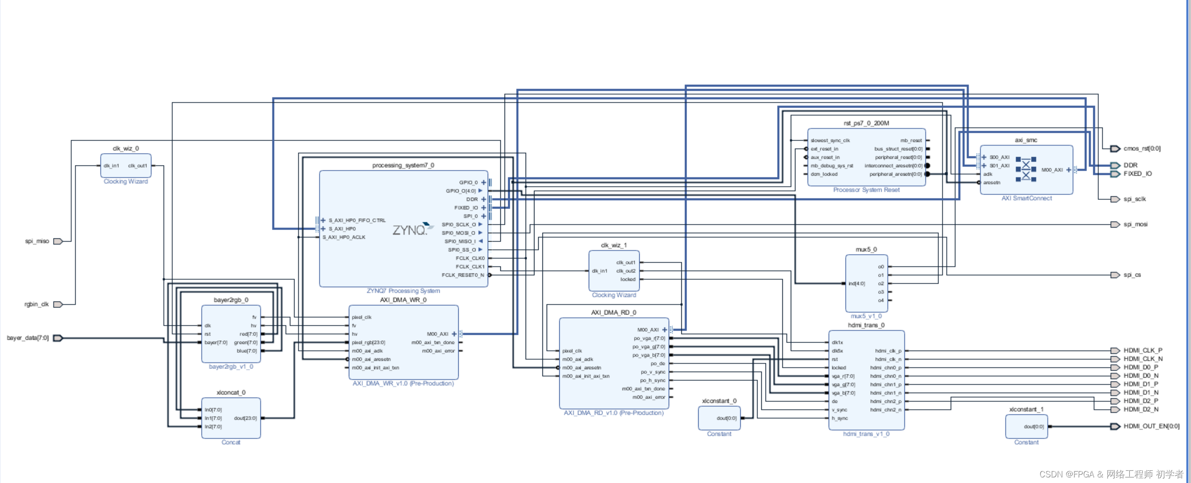Expand M00_AXI on the AXI_DMA_RD_0 block
The width and height of the screenshot is (1191, 483).
point(664,330)
